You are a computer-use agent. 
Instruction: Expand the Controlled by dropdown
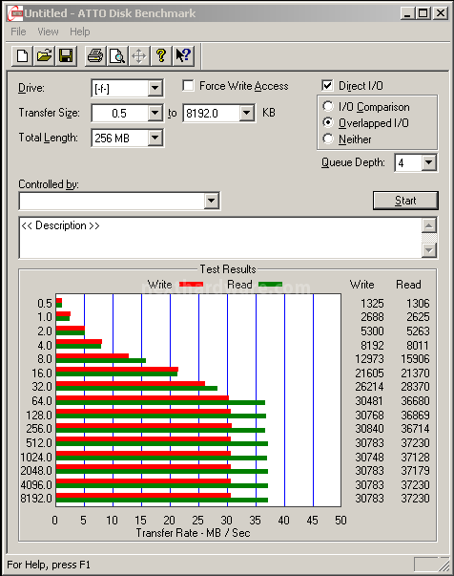211,201
